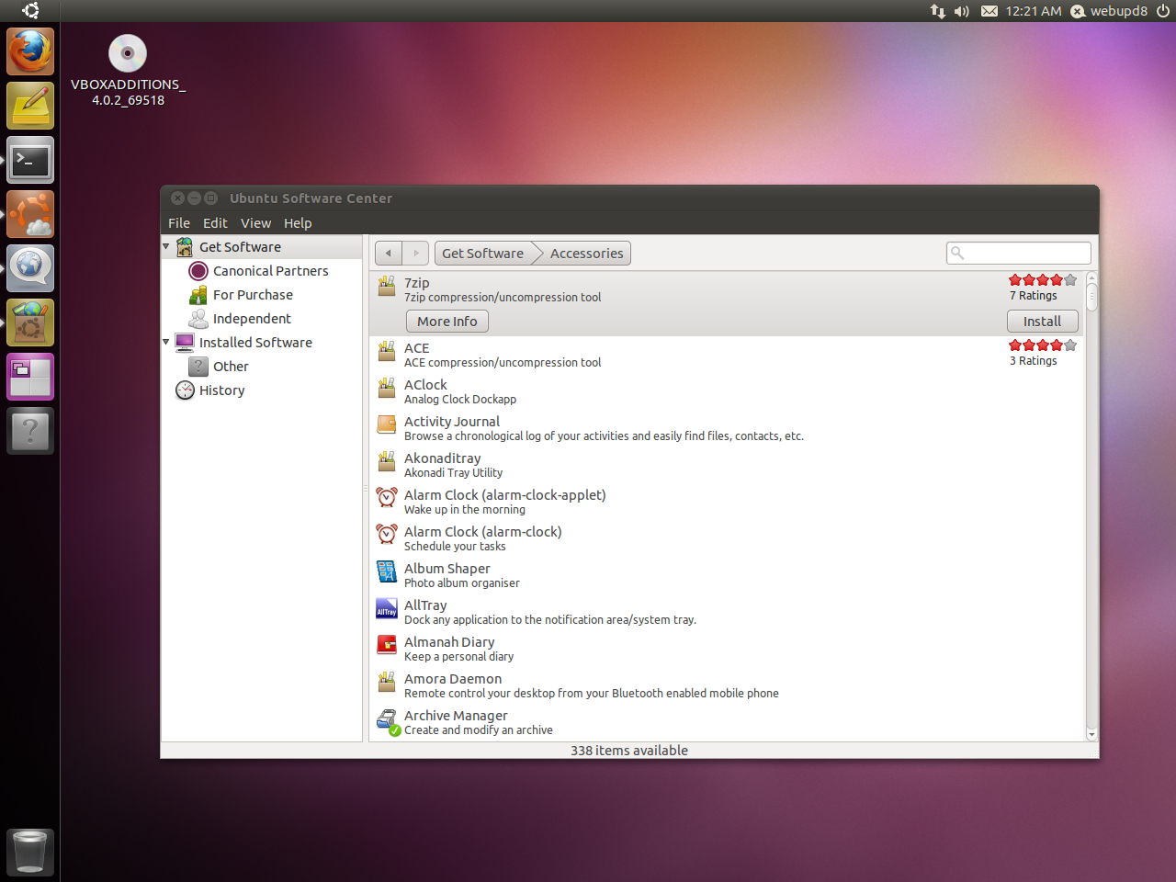The width and height of the screenshot is (1176, 882).
Task: Click the History clock icon
Action: (185, 390)
